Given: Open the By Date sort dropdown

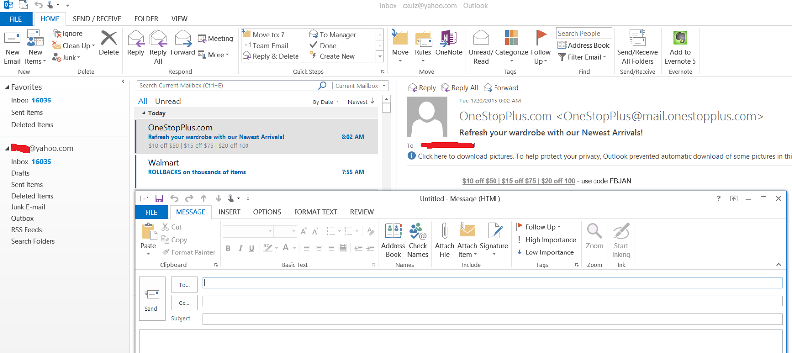Looking at the screenshot, I should [x=326, y=102].
